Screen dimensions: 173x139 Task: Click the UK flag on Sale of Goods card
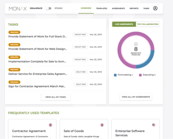pos(102,125)
